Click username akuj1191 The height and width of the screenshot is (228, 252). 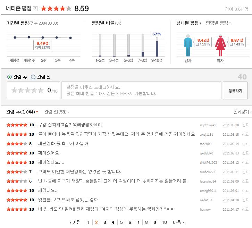pyautogui.click(x=207, y=135)
